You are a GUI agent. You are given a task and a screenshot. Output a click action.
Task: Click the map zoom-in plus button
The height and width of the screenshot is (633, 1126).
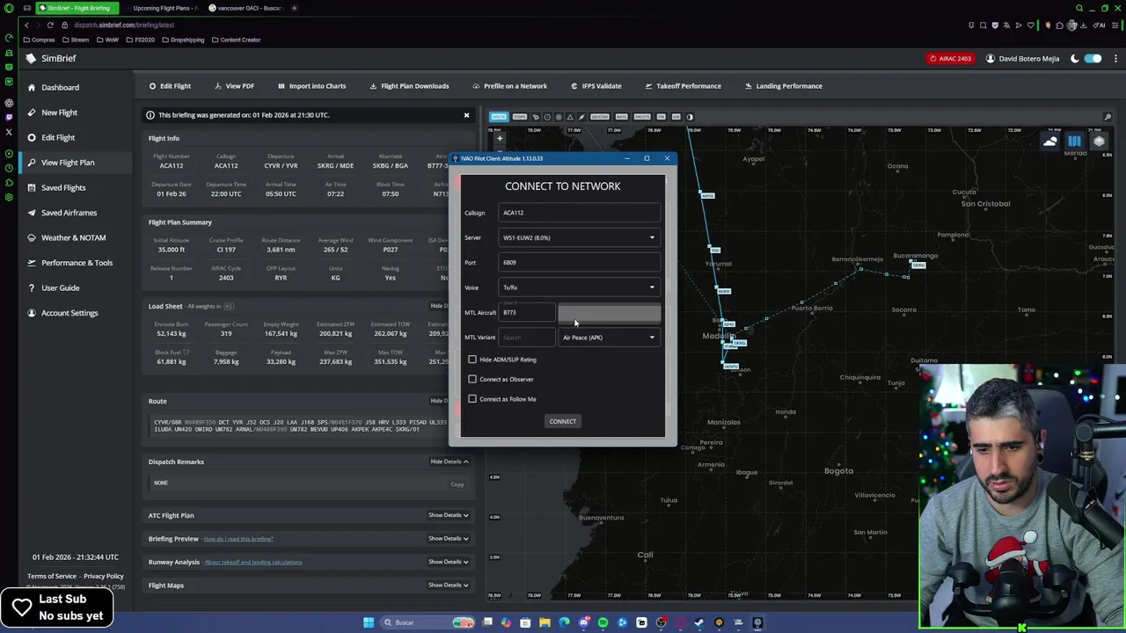(499, 138)
